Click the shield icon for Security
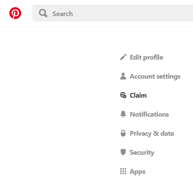 [x=123, y=152]
